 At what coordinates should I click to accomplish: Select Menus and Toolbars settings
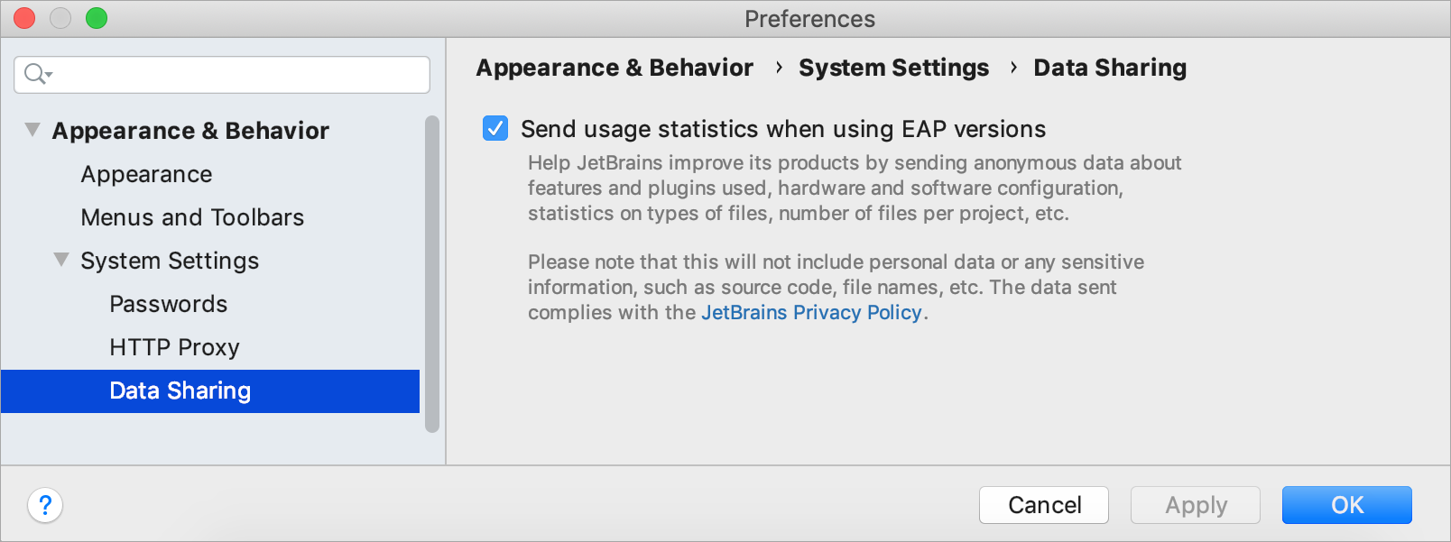pos(191,216)
